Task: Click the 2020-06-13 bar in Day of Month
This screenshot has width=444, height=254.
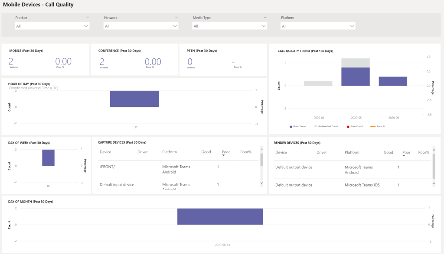Action: pyautogui.click(x=220, y=216)
